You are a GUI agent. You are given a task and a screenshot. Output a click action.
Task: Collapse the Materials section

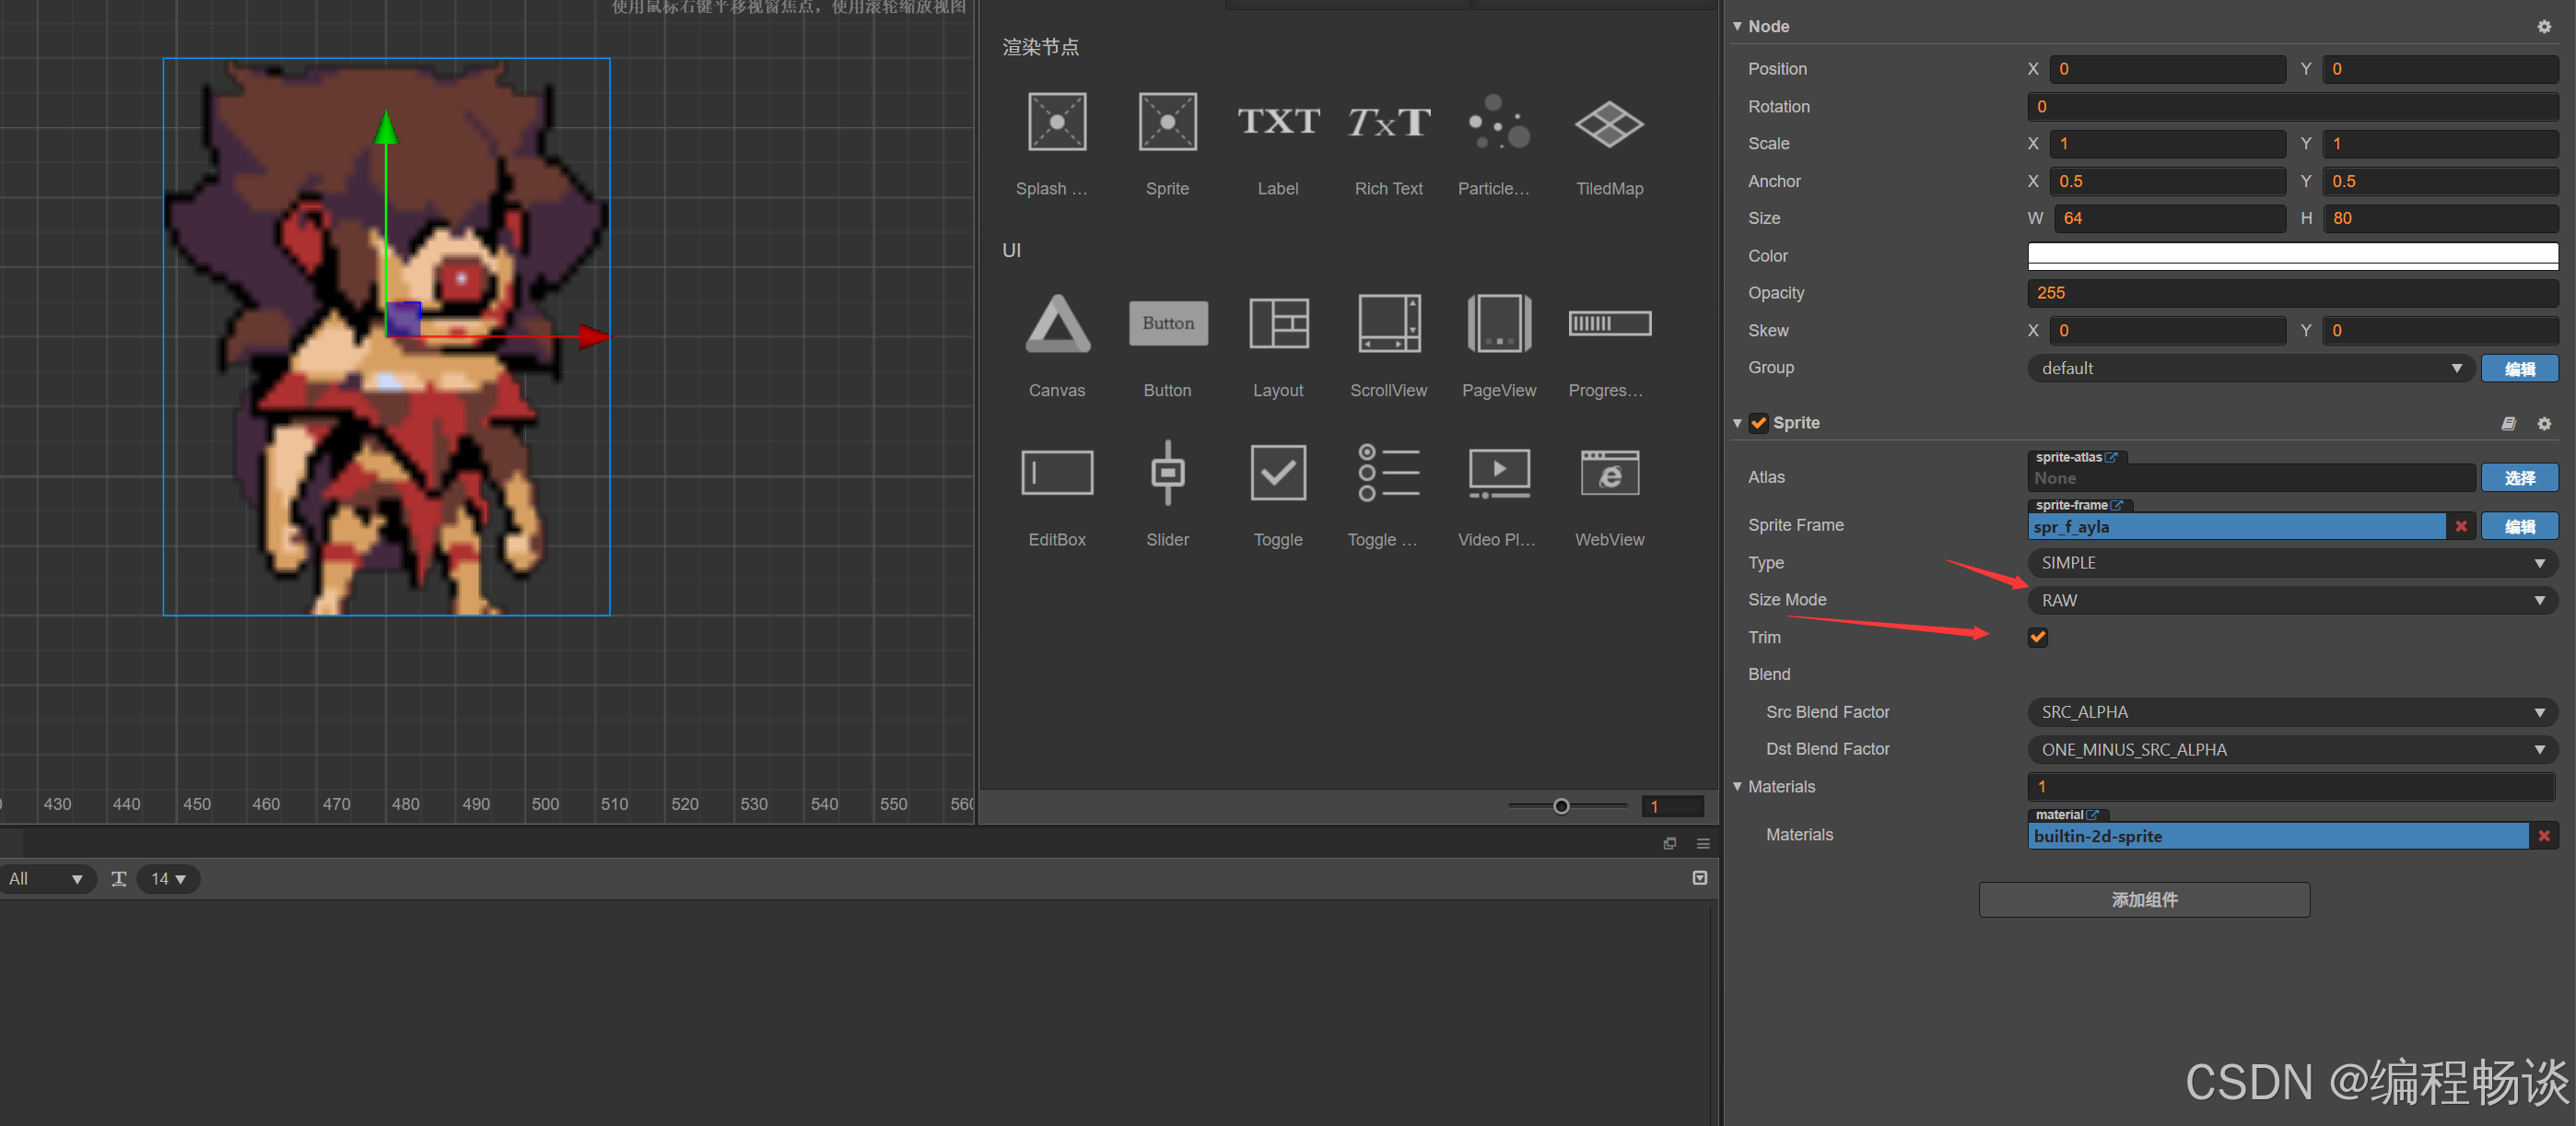(x=1737, y=787)
